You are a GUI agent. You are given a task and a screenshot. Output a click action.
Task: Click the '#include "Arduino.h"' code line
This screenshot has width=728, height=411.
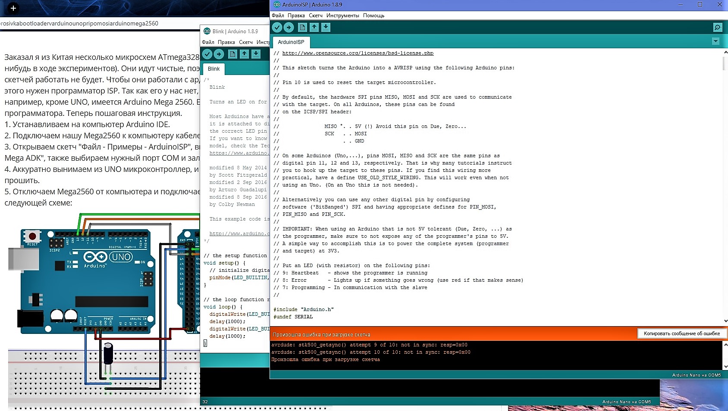point(304,310)
